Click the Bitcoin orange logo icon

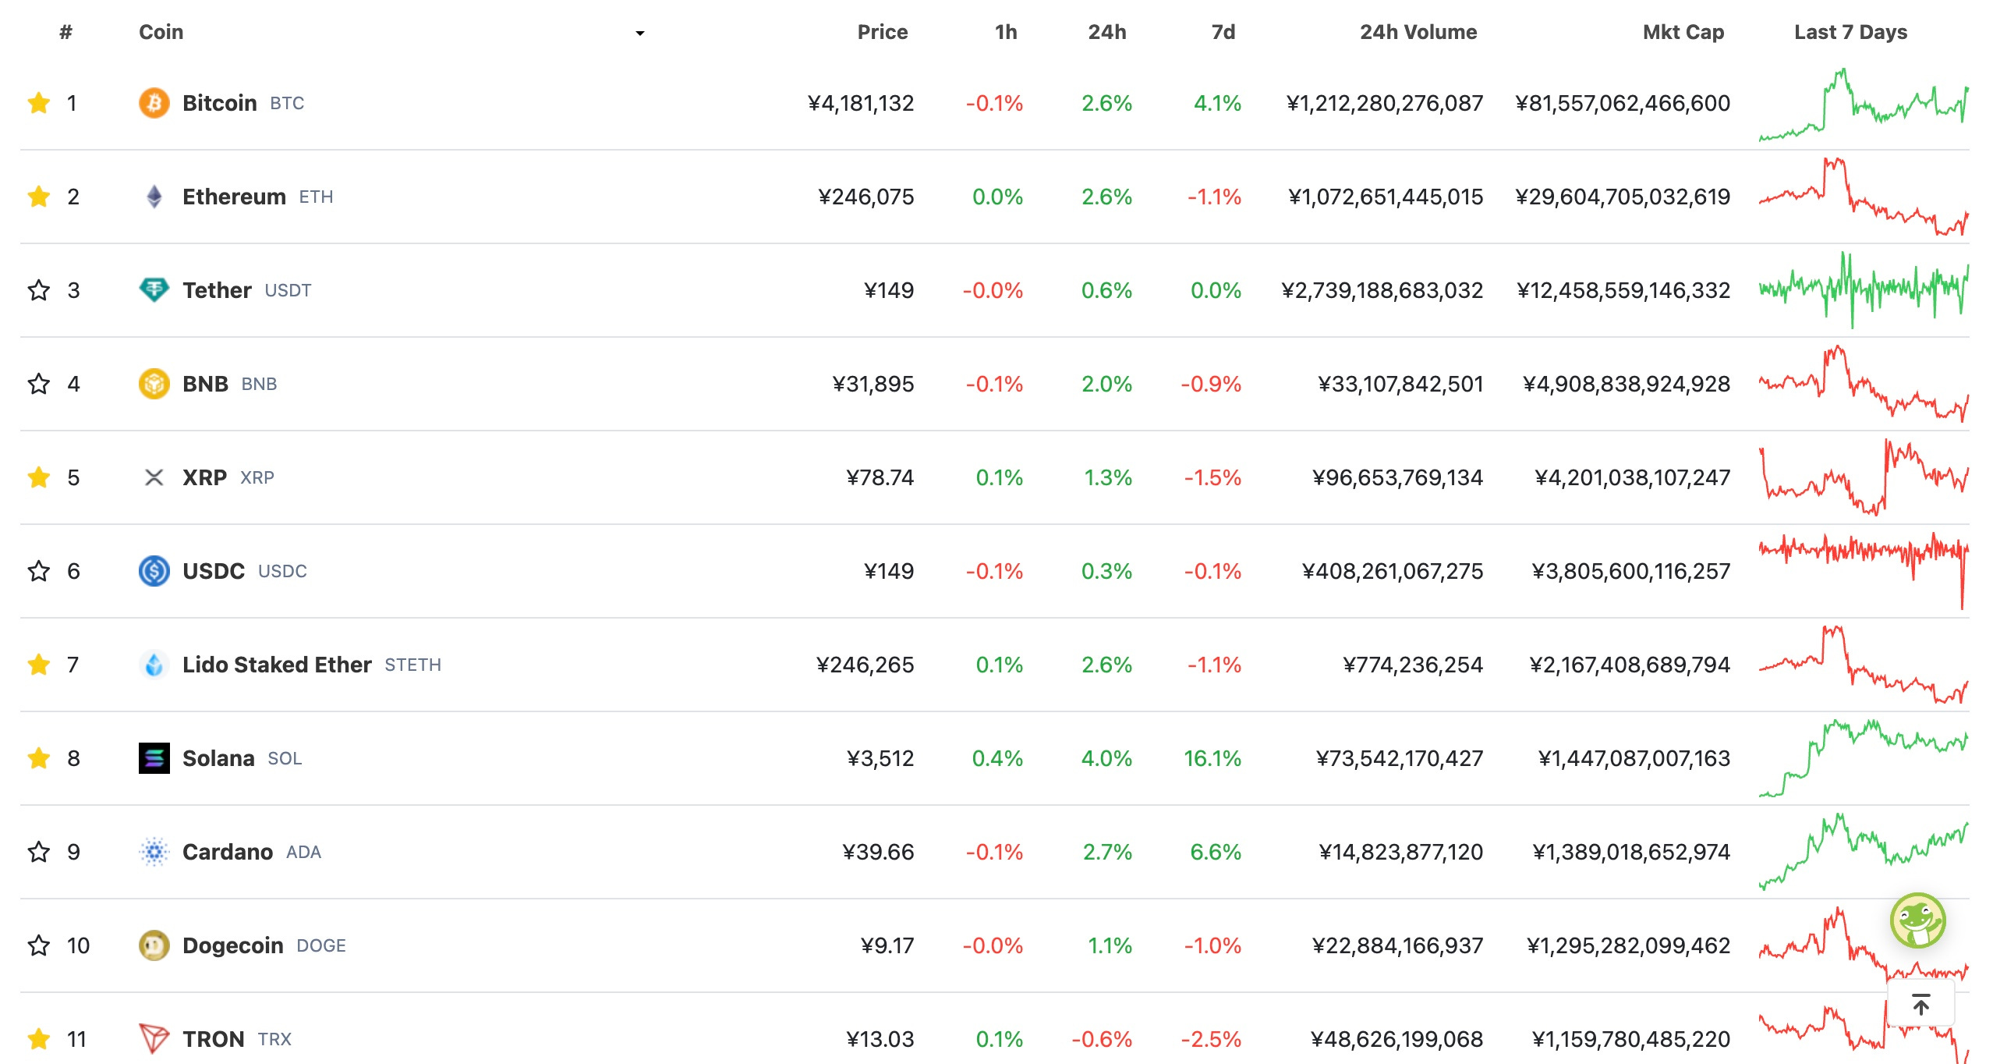[x=154, y=103]
